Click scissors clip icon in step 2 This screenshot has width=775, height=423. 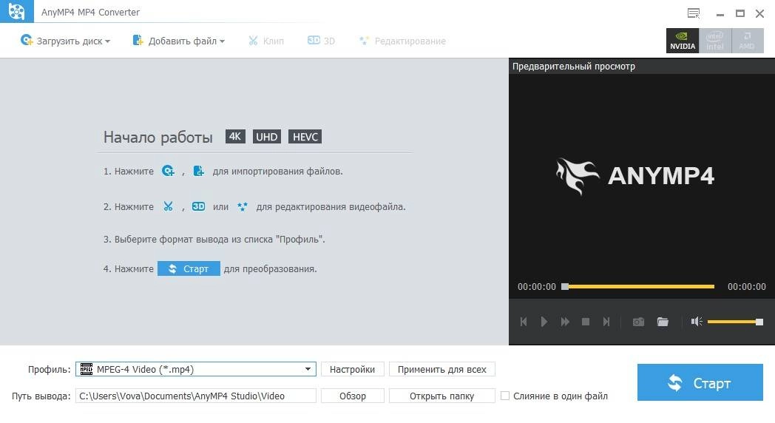pos(168,206)
